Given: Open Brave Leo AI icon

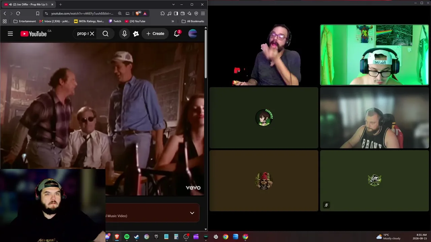Looking at the screenshot, I should (189, 13).
